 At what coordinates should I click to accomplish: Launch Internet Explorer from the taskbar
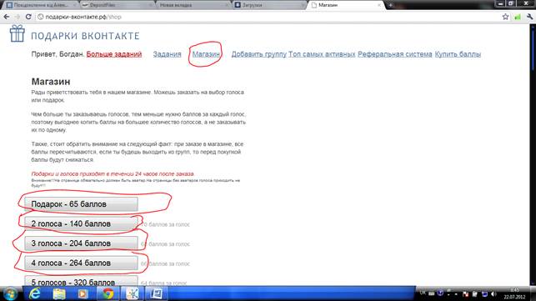coord(34,293)
